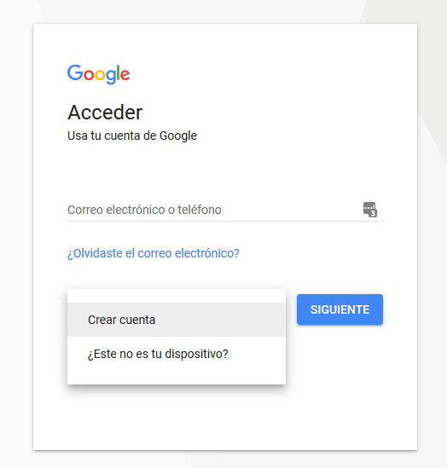Open ¿Olvidaste el correo electrónico? link
Viewport: 447px width, 468px height.
tap(154, 253)
